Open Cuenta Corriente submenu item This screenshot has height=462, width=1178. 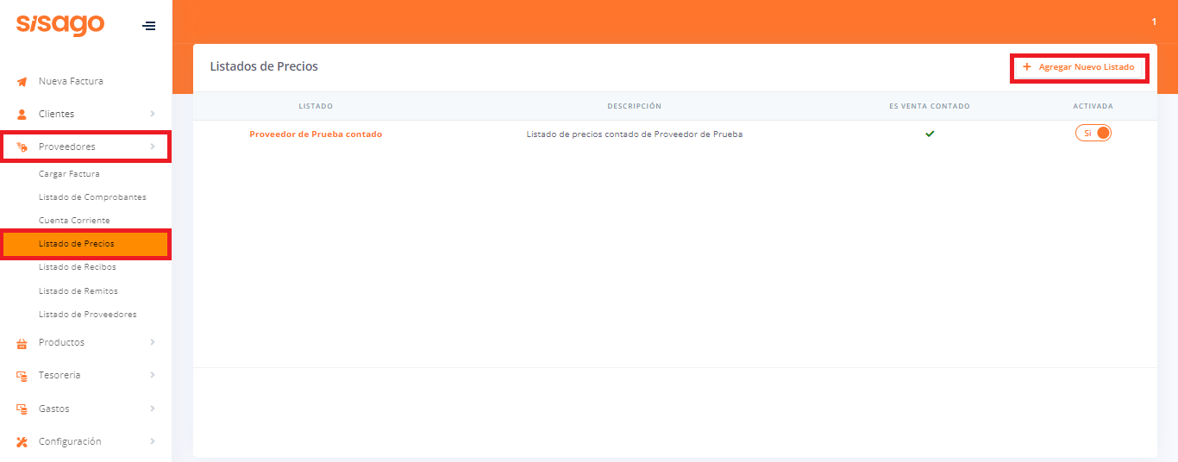click(74, 221)
